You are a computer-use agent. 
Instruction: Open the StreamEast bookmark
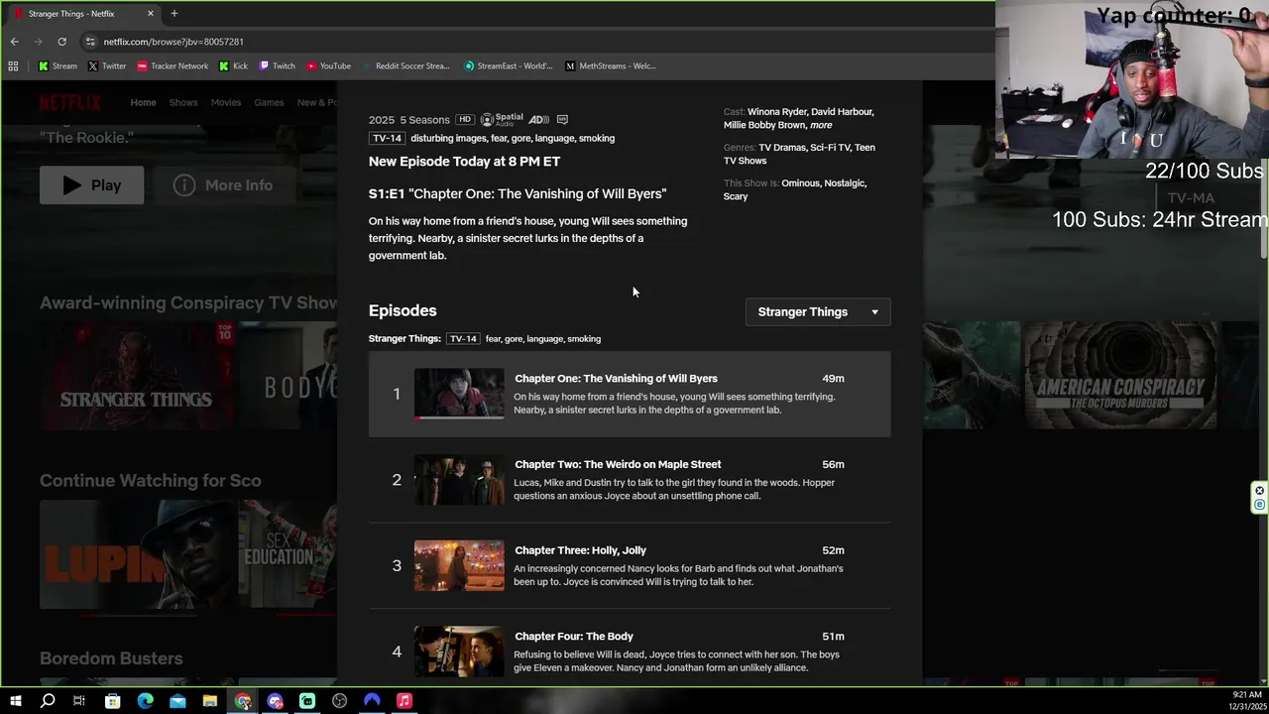pyautogui.click(x=508, y=66)
